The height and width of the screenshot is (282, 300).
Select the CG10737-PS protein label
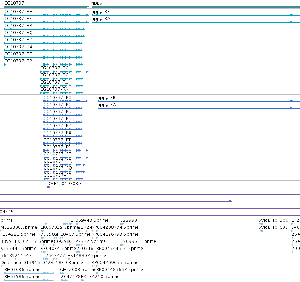click(x=57, y=147)
